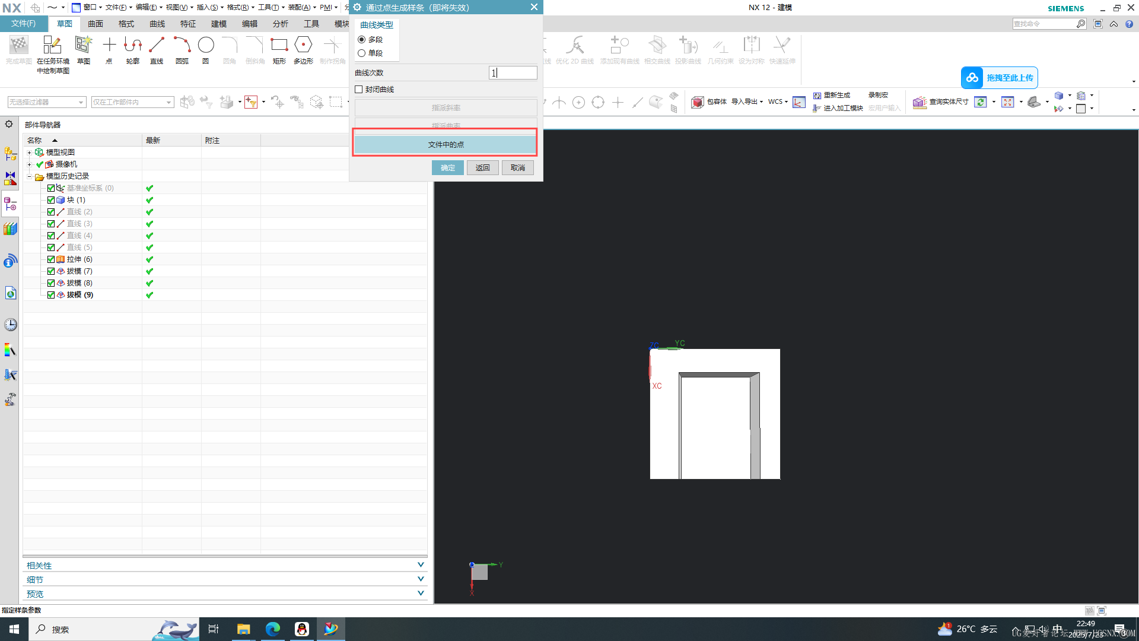Click the 查找命令 search field
1139x641 pixels.
click(1045, 24)
